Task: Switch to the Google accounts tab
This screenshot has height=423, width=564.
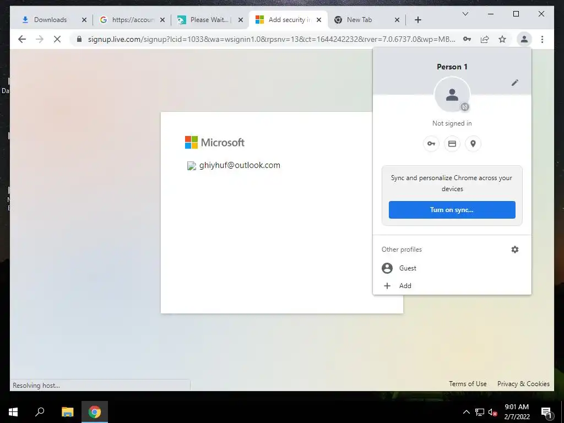Action: coord(131,20)
